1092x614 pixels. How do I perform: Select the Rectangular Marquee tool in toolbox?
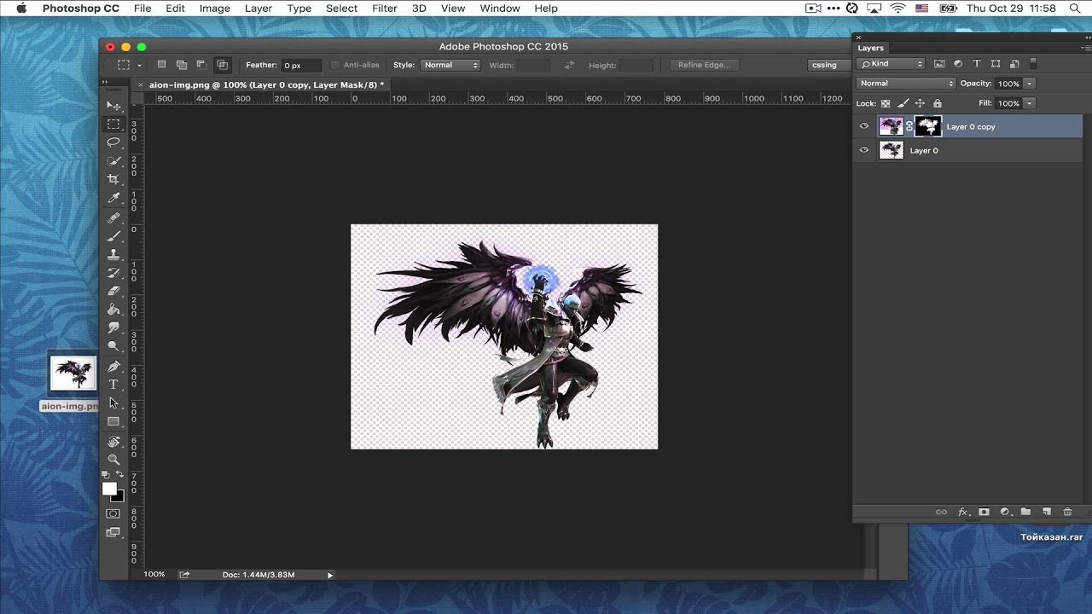click(x=113, y=124)
